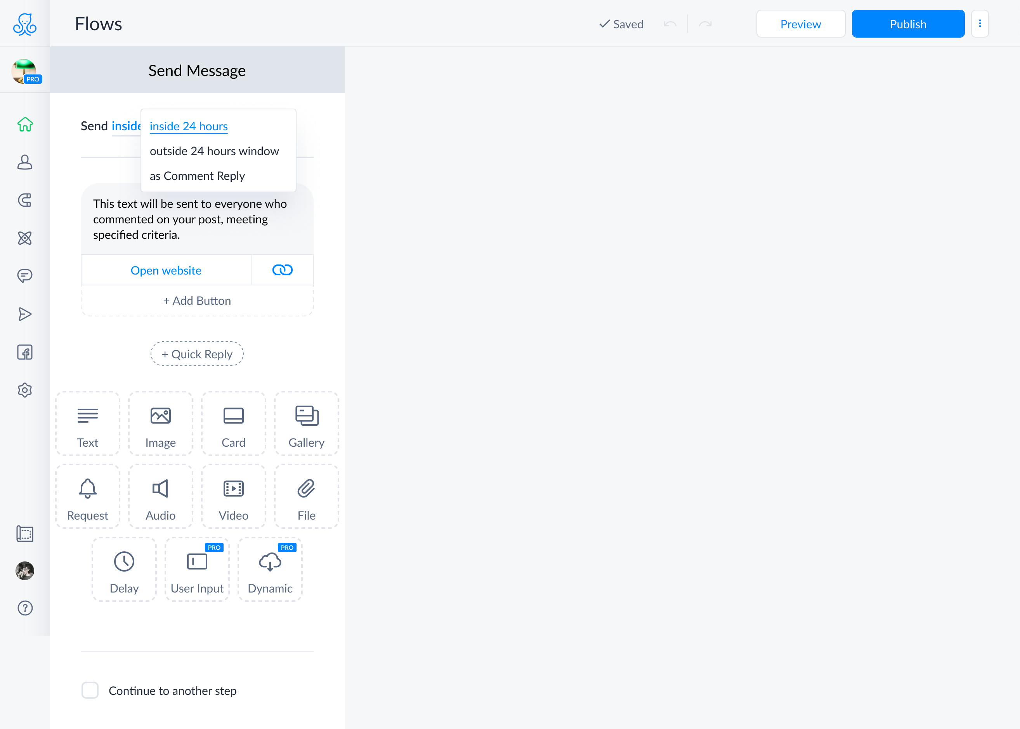This screenshot has height=729, width=1020.
Task: Add a Card block
Action: click(x=234, y=424)
